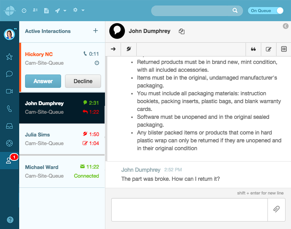Open the Calls phone icon in sidebar
Image resolution: width=291 pixels, height=229 pixels.
point(9,109)
